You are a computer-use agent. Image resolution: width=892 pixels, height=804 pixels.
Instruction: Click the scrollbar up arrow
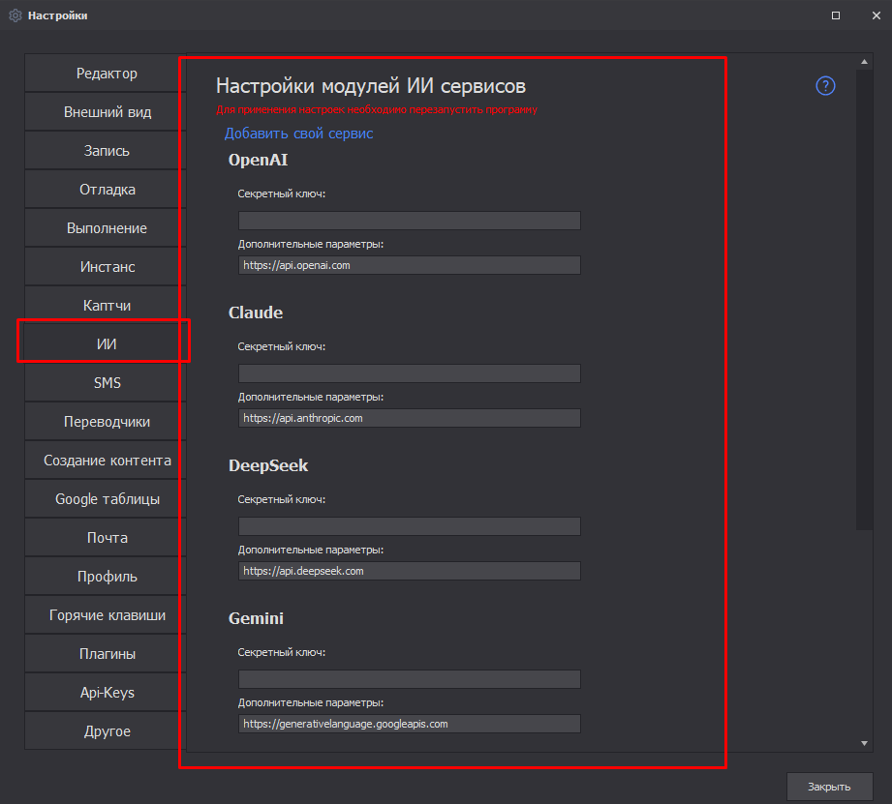864,61
